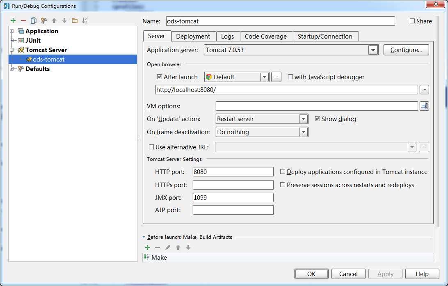This screenshot has height=286, width=448.
Task: Add a Before launch task with the plus icon
Action: tap(147, 247)
